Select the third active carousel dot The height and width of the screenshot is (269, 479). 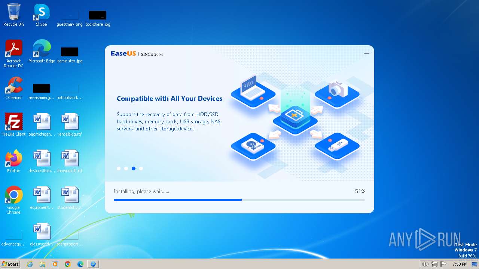pos(134,168)
